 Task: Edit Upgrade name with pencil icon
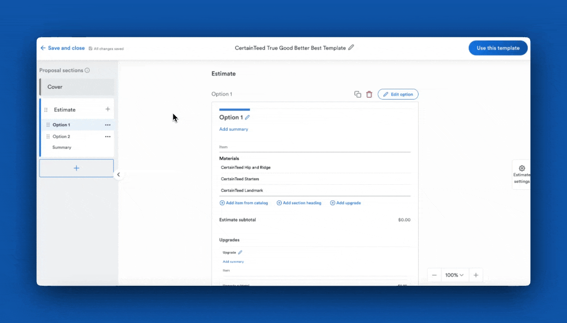(240, 252)
